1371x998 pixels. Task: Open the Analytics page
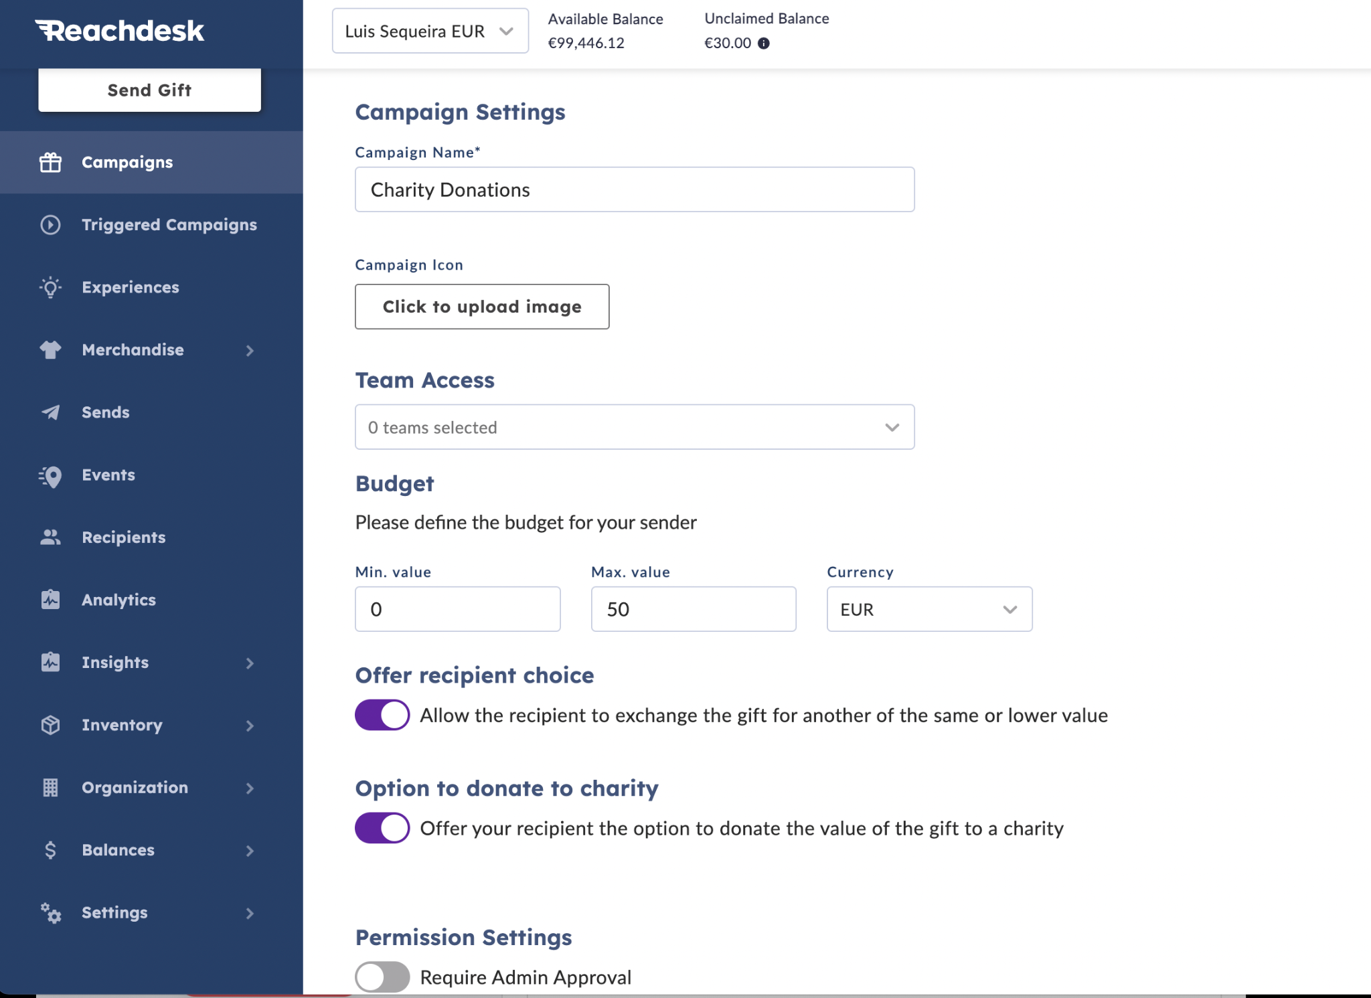click(x=151, y=600)
